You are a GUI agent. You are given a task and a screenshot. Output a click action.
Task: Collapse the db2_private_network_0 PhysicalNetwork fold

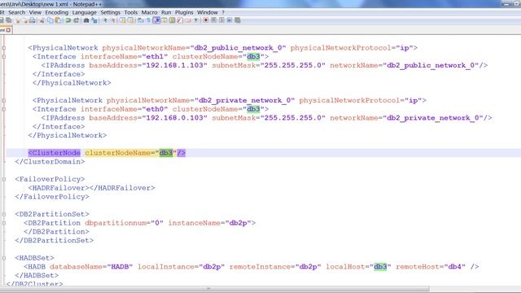(x=3, y=100)
